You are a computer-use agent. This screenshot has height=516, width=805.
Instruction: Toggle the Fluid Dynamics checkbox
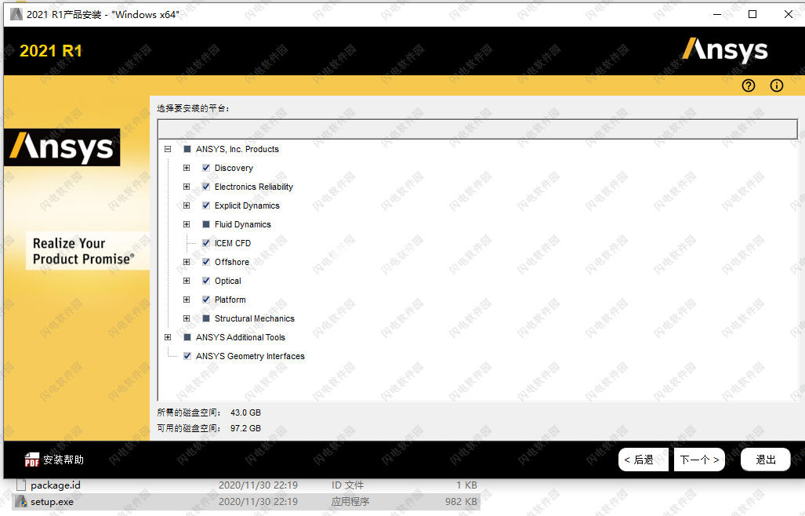tap(206, 224)
